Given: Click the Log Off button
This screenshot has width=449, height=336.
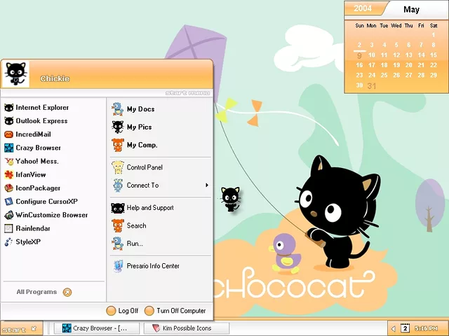Looking at the screenshot, I should [x=122, y=311].
